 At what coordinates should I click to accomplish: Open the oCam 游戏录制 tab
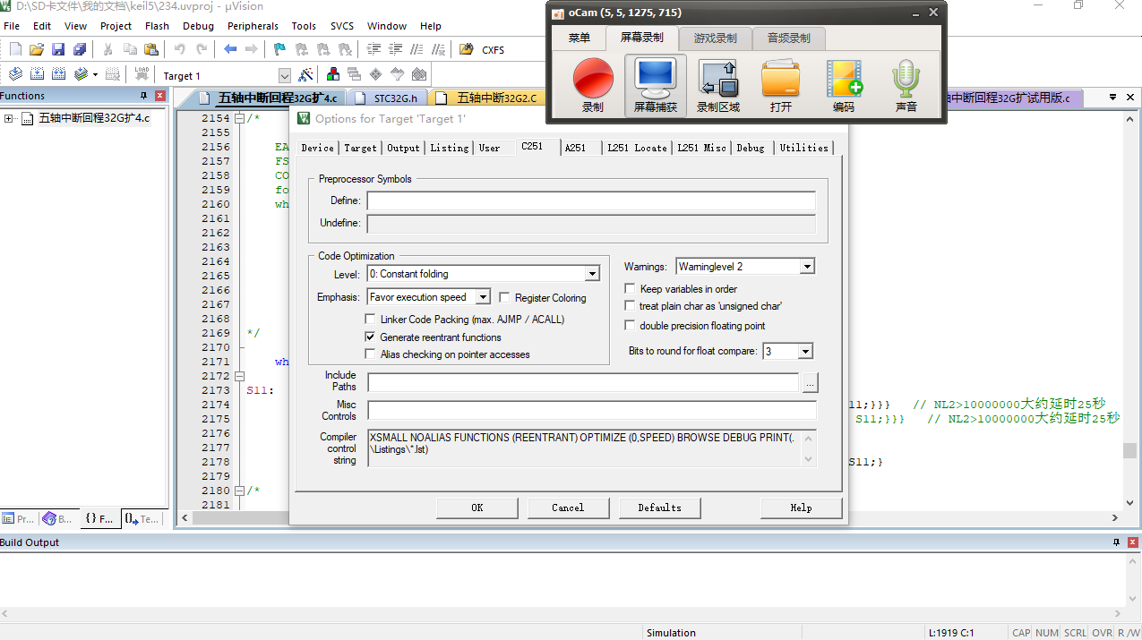coord(715,38)
